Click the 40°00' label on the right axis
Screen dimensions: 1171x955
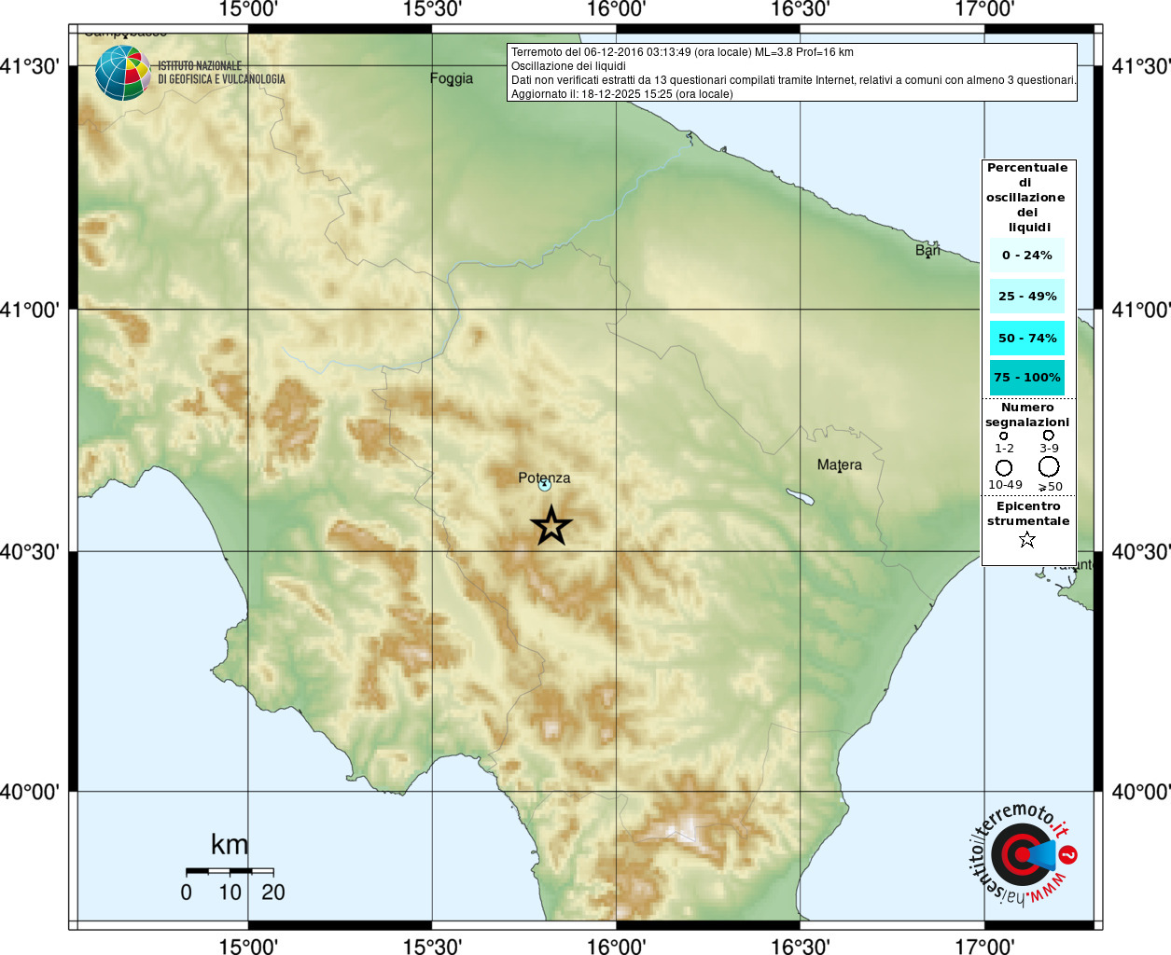pyautogui.click(x=1141, y=792)
